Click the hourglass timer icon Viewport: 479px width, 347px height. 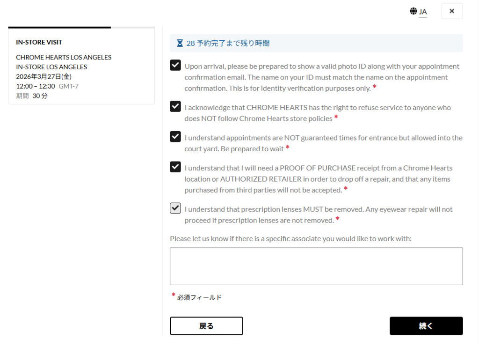[x=180, y=43]
